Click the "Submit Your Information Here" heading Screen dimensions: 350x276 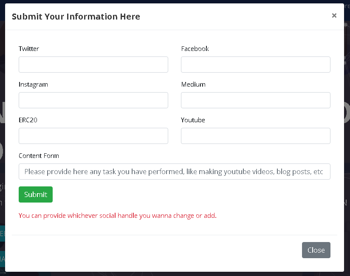coord(76,17)
